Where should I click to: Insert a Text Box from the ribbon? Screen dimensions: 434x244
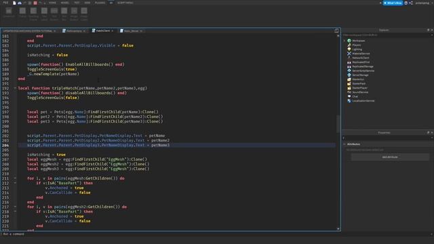[x=64, y=14]
